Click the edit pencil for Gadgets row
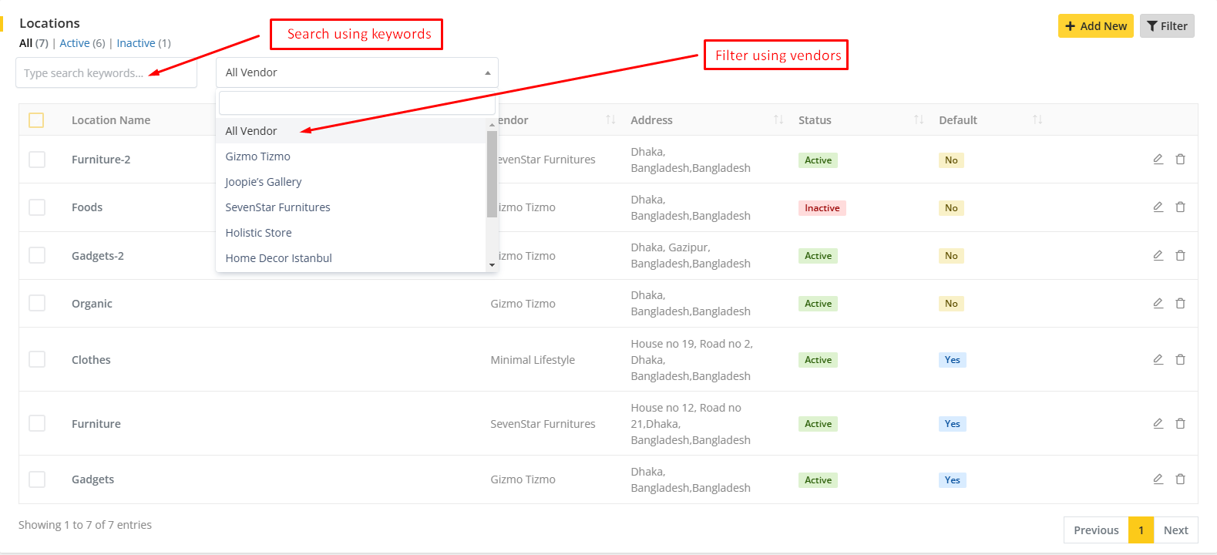Screen dimensions: 1217x555 point(1158,479)
